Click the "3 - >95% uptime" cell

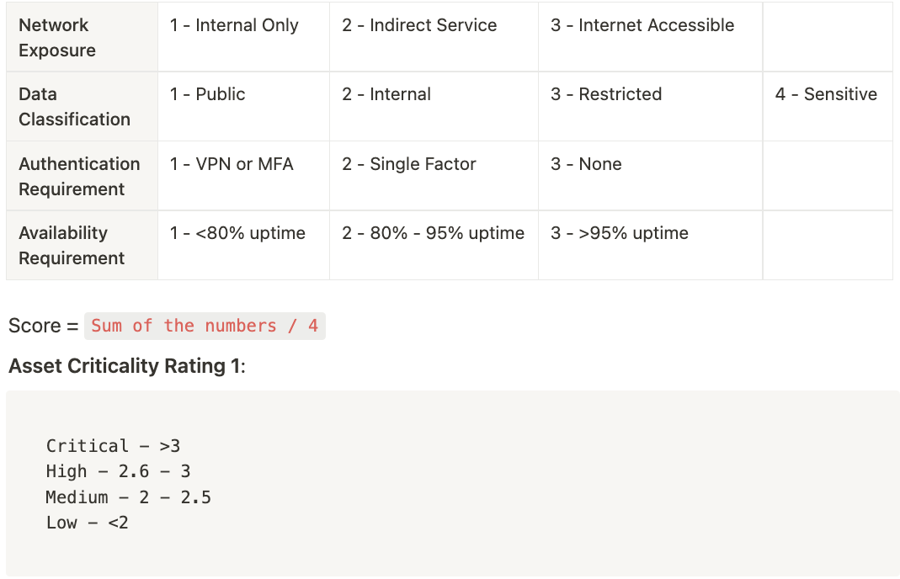[x=620, y=233]
